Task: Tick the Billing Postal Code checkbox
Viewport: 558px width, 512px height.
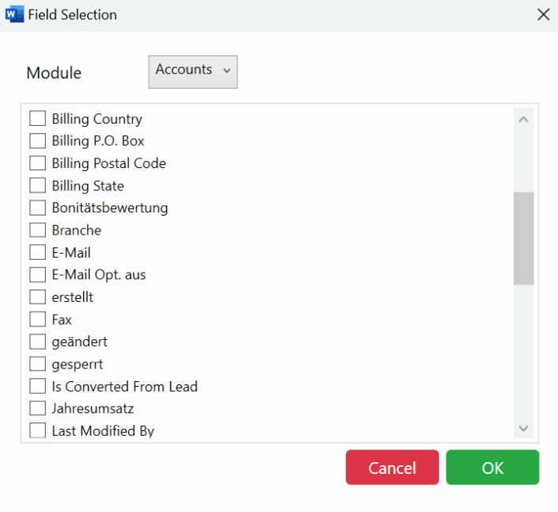Action: tap(37, 163)
